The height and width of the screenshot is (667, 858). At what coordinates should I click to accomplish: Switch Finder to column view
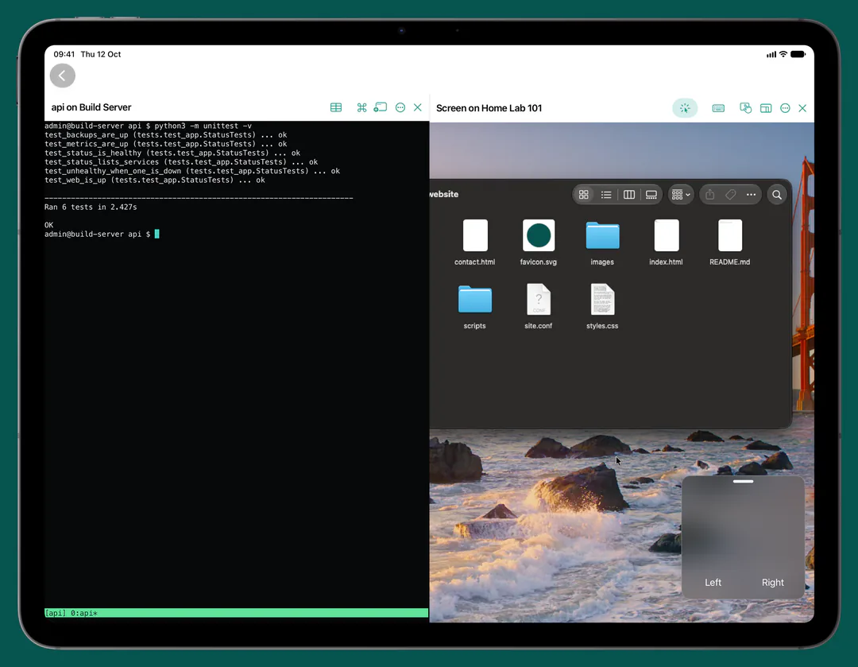(629, 195)
